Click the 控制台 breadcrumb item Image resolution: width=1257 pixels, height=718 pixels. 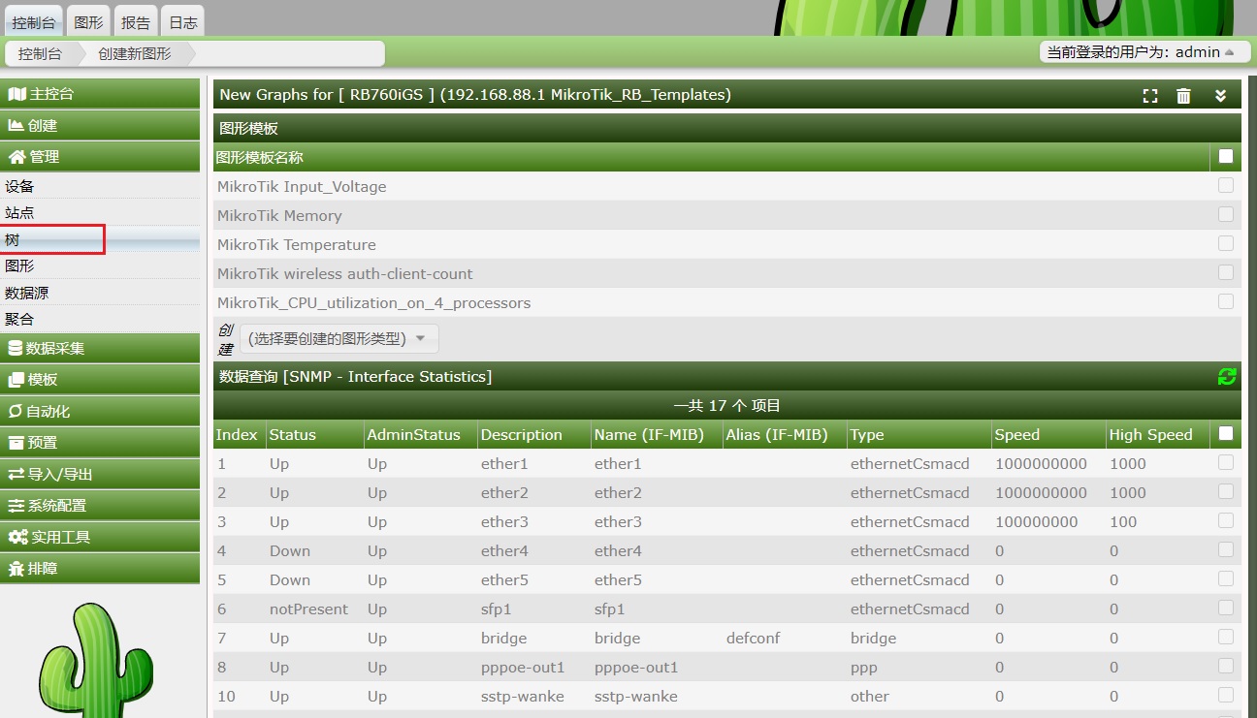40,54
